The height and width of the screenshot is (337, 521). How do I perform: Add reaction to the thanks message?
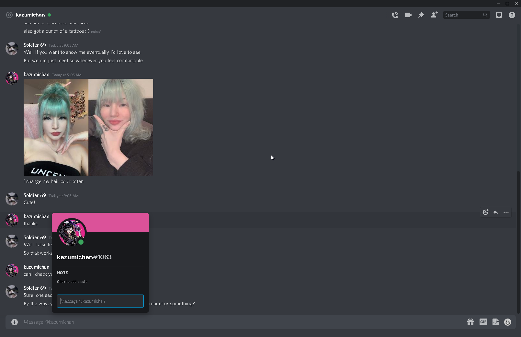coord(485,212)
